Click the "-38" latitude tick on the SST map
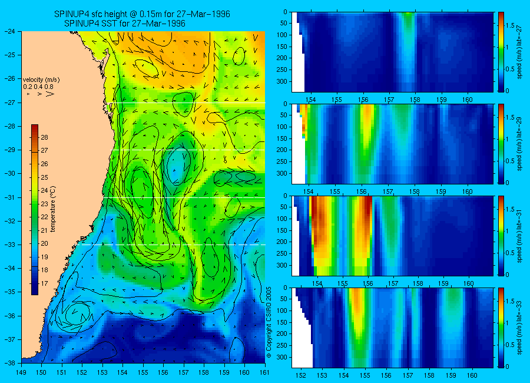This screenshot has height=383, width=530. [9, 362]
